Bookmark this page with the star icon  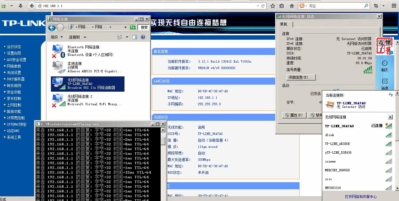click(273, 6)
